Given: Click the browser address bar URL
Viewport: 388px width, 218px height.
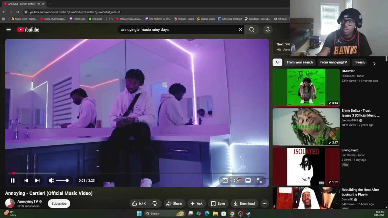Looking at the screenshot, I should tap(75, 12).
